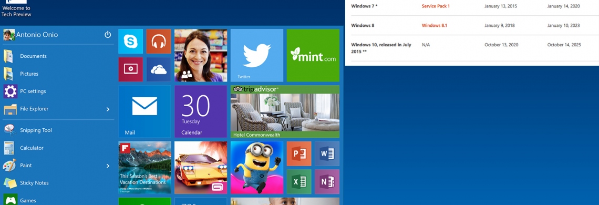599x205 pixels.
Task: Open the Video player tile
Action: tap(131, 69)
